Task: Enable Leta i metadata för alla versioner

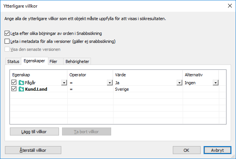Action: point(7,41)
